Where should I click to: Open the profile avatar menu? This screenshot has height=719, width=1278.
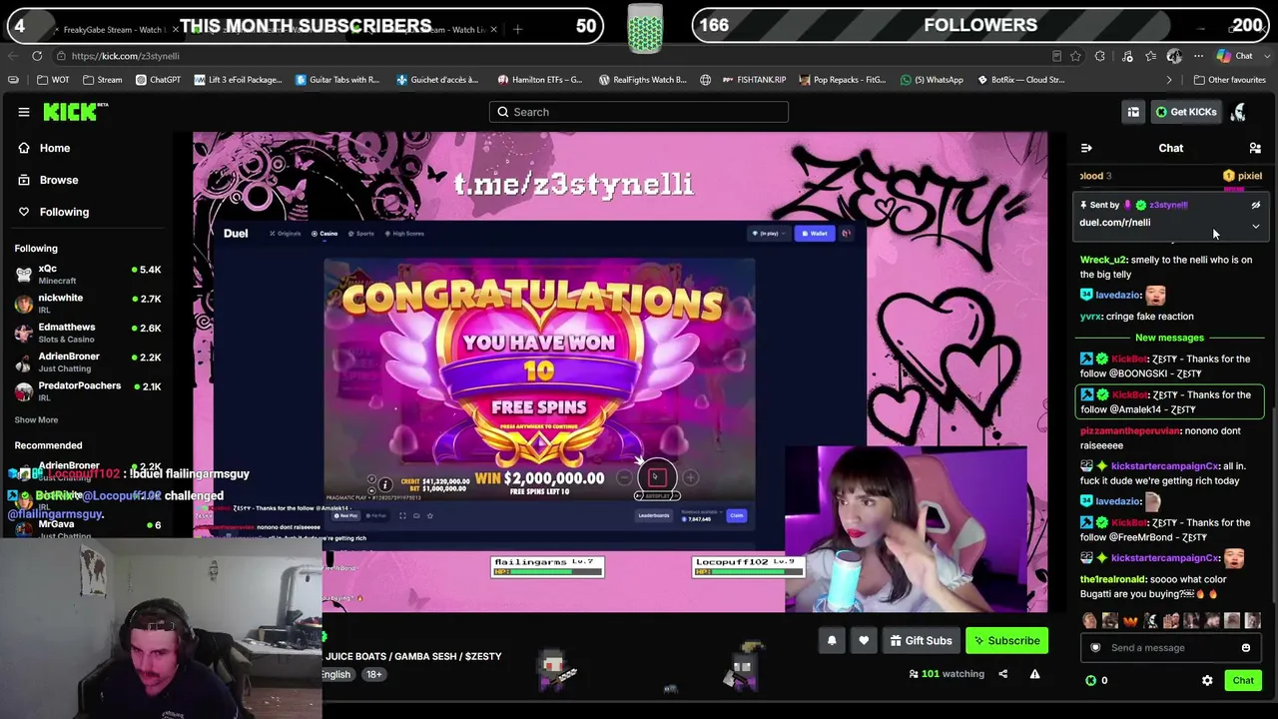tap(1238, 112)
